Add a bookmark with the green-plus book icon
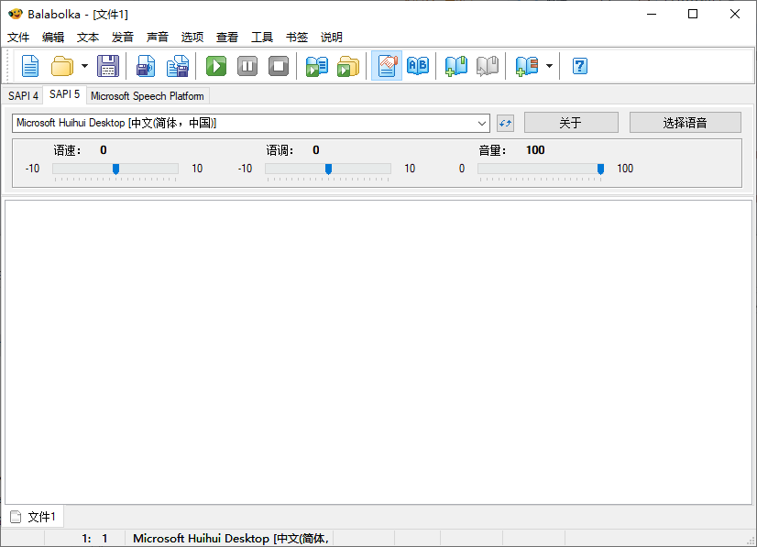757x547 pixels. point(456,66)
